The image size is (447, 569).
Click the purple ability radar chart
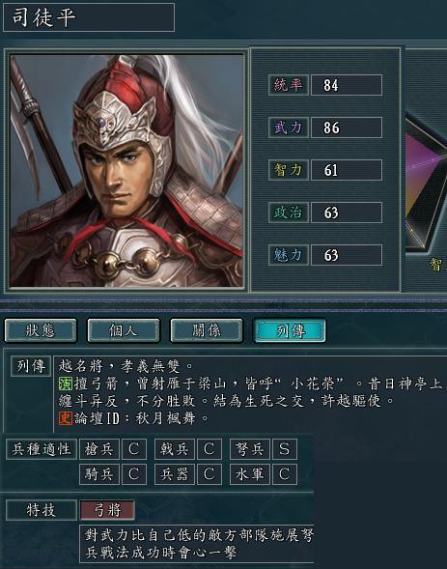[427, 185]
